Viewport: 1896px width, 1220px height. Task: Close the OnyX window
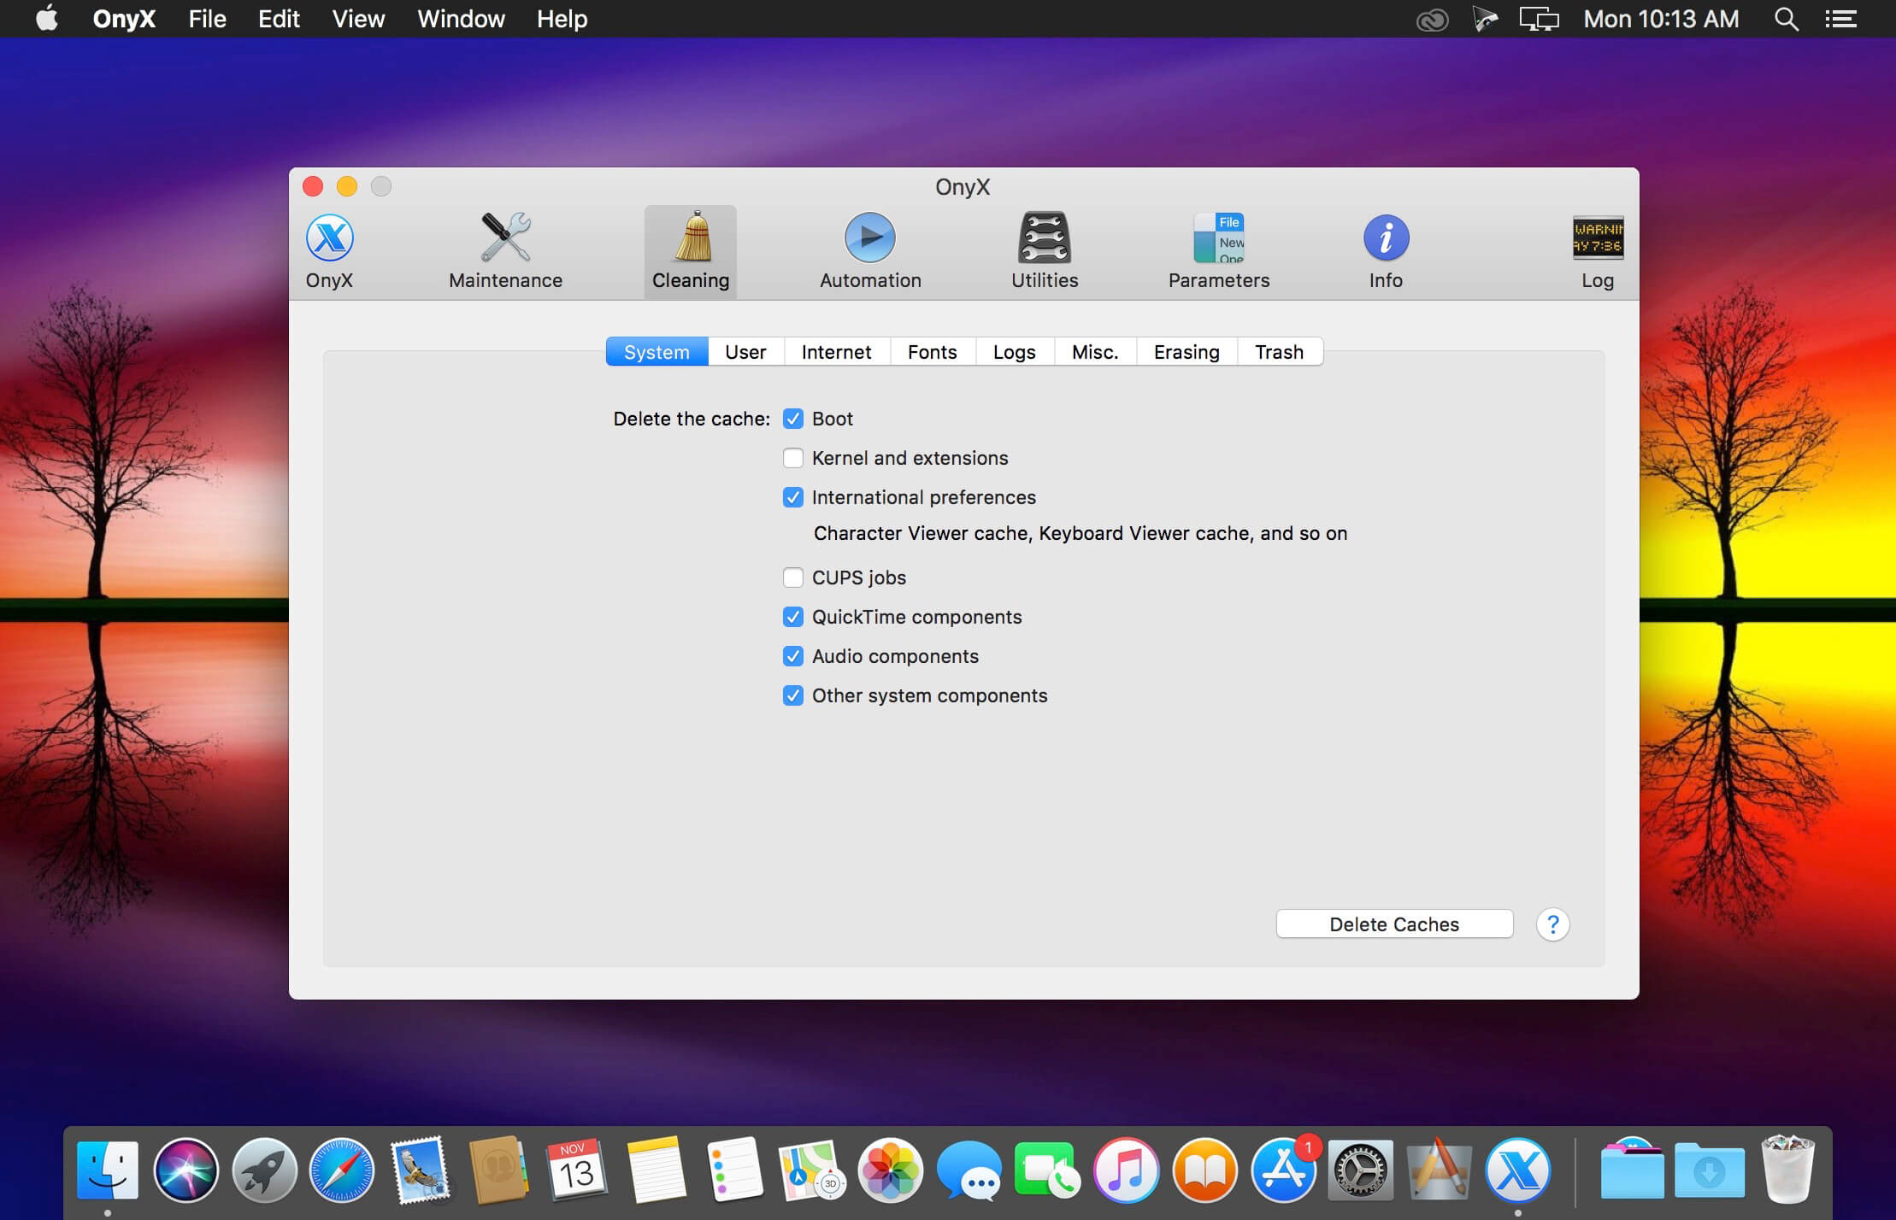tap(313, 186)
